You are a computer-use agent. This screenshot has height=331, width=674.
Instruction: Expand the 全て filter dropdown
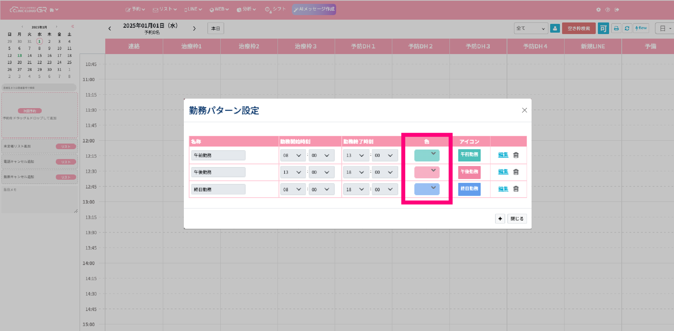(x=530, y=28)
